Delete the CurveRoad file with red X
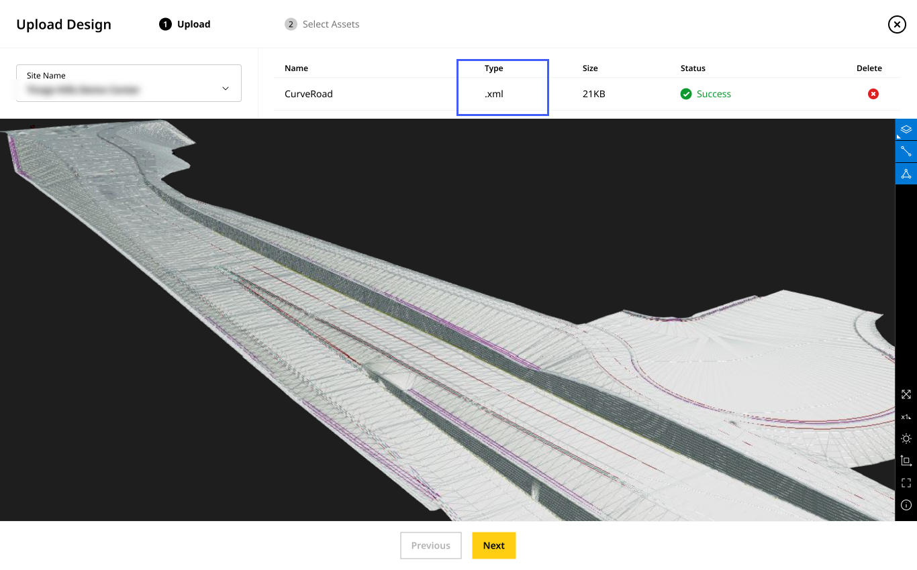Screen dimensions: 917x570 pos(873,94)
